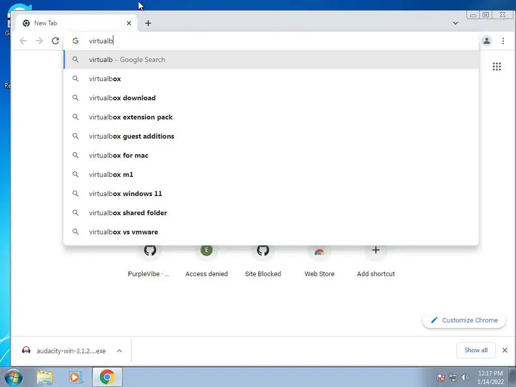Viewport: 516px width, 387px height.
Task: Open Windows Media Player taskbar icon
Action: click(76, 377)
